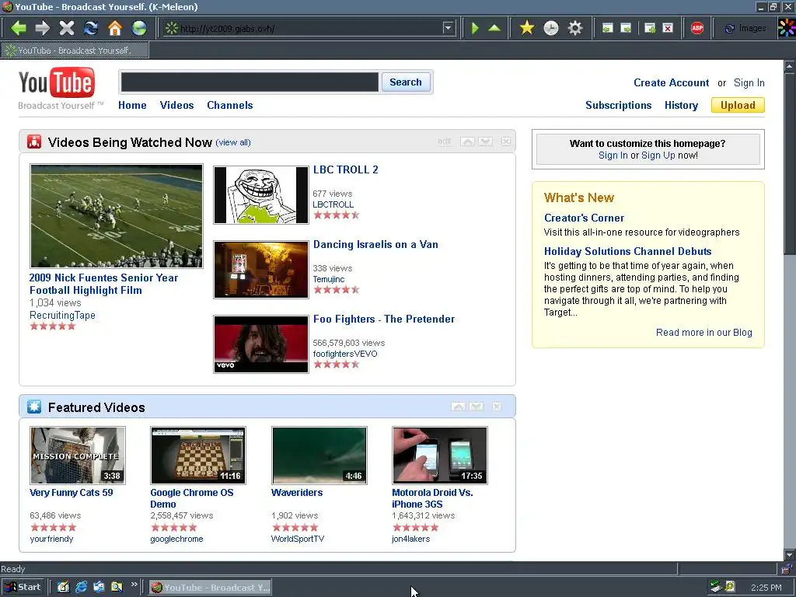Screen dimensions: 796x597
Task: Open the Waveriders video thumbnail
Action: click(x=319, y=456)
